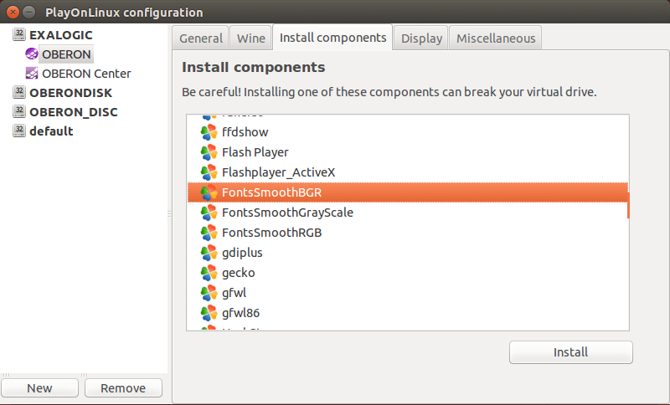
Task: Switch to the General tab
Action: click(201, 38)
